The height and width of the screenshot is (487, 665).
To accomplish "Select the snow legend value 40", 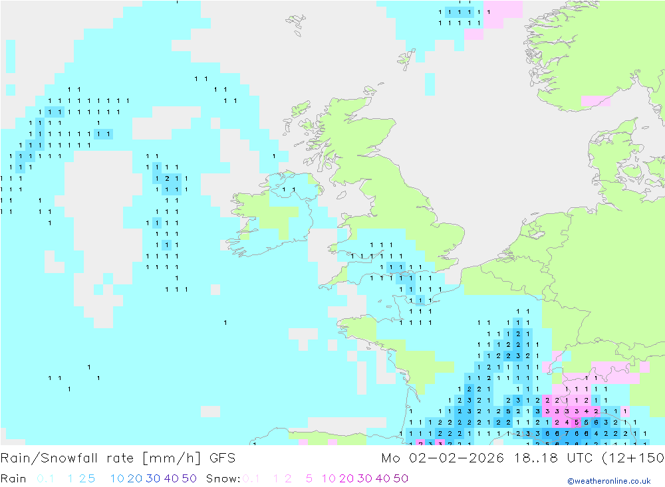I will (382, 478).
